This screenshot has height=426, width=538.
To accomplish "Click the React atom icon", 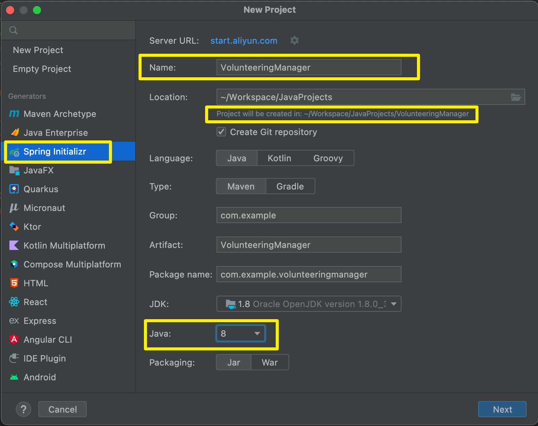I will point(14,302).
